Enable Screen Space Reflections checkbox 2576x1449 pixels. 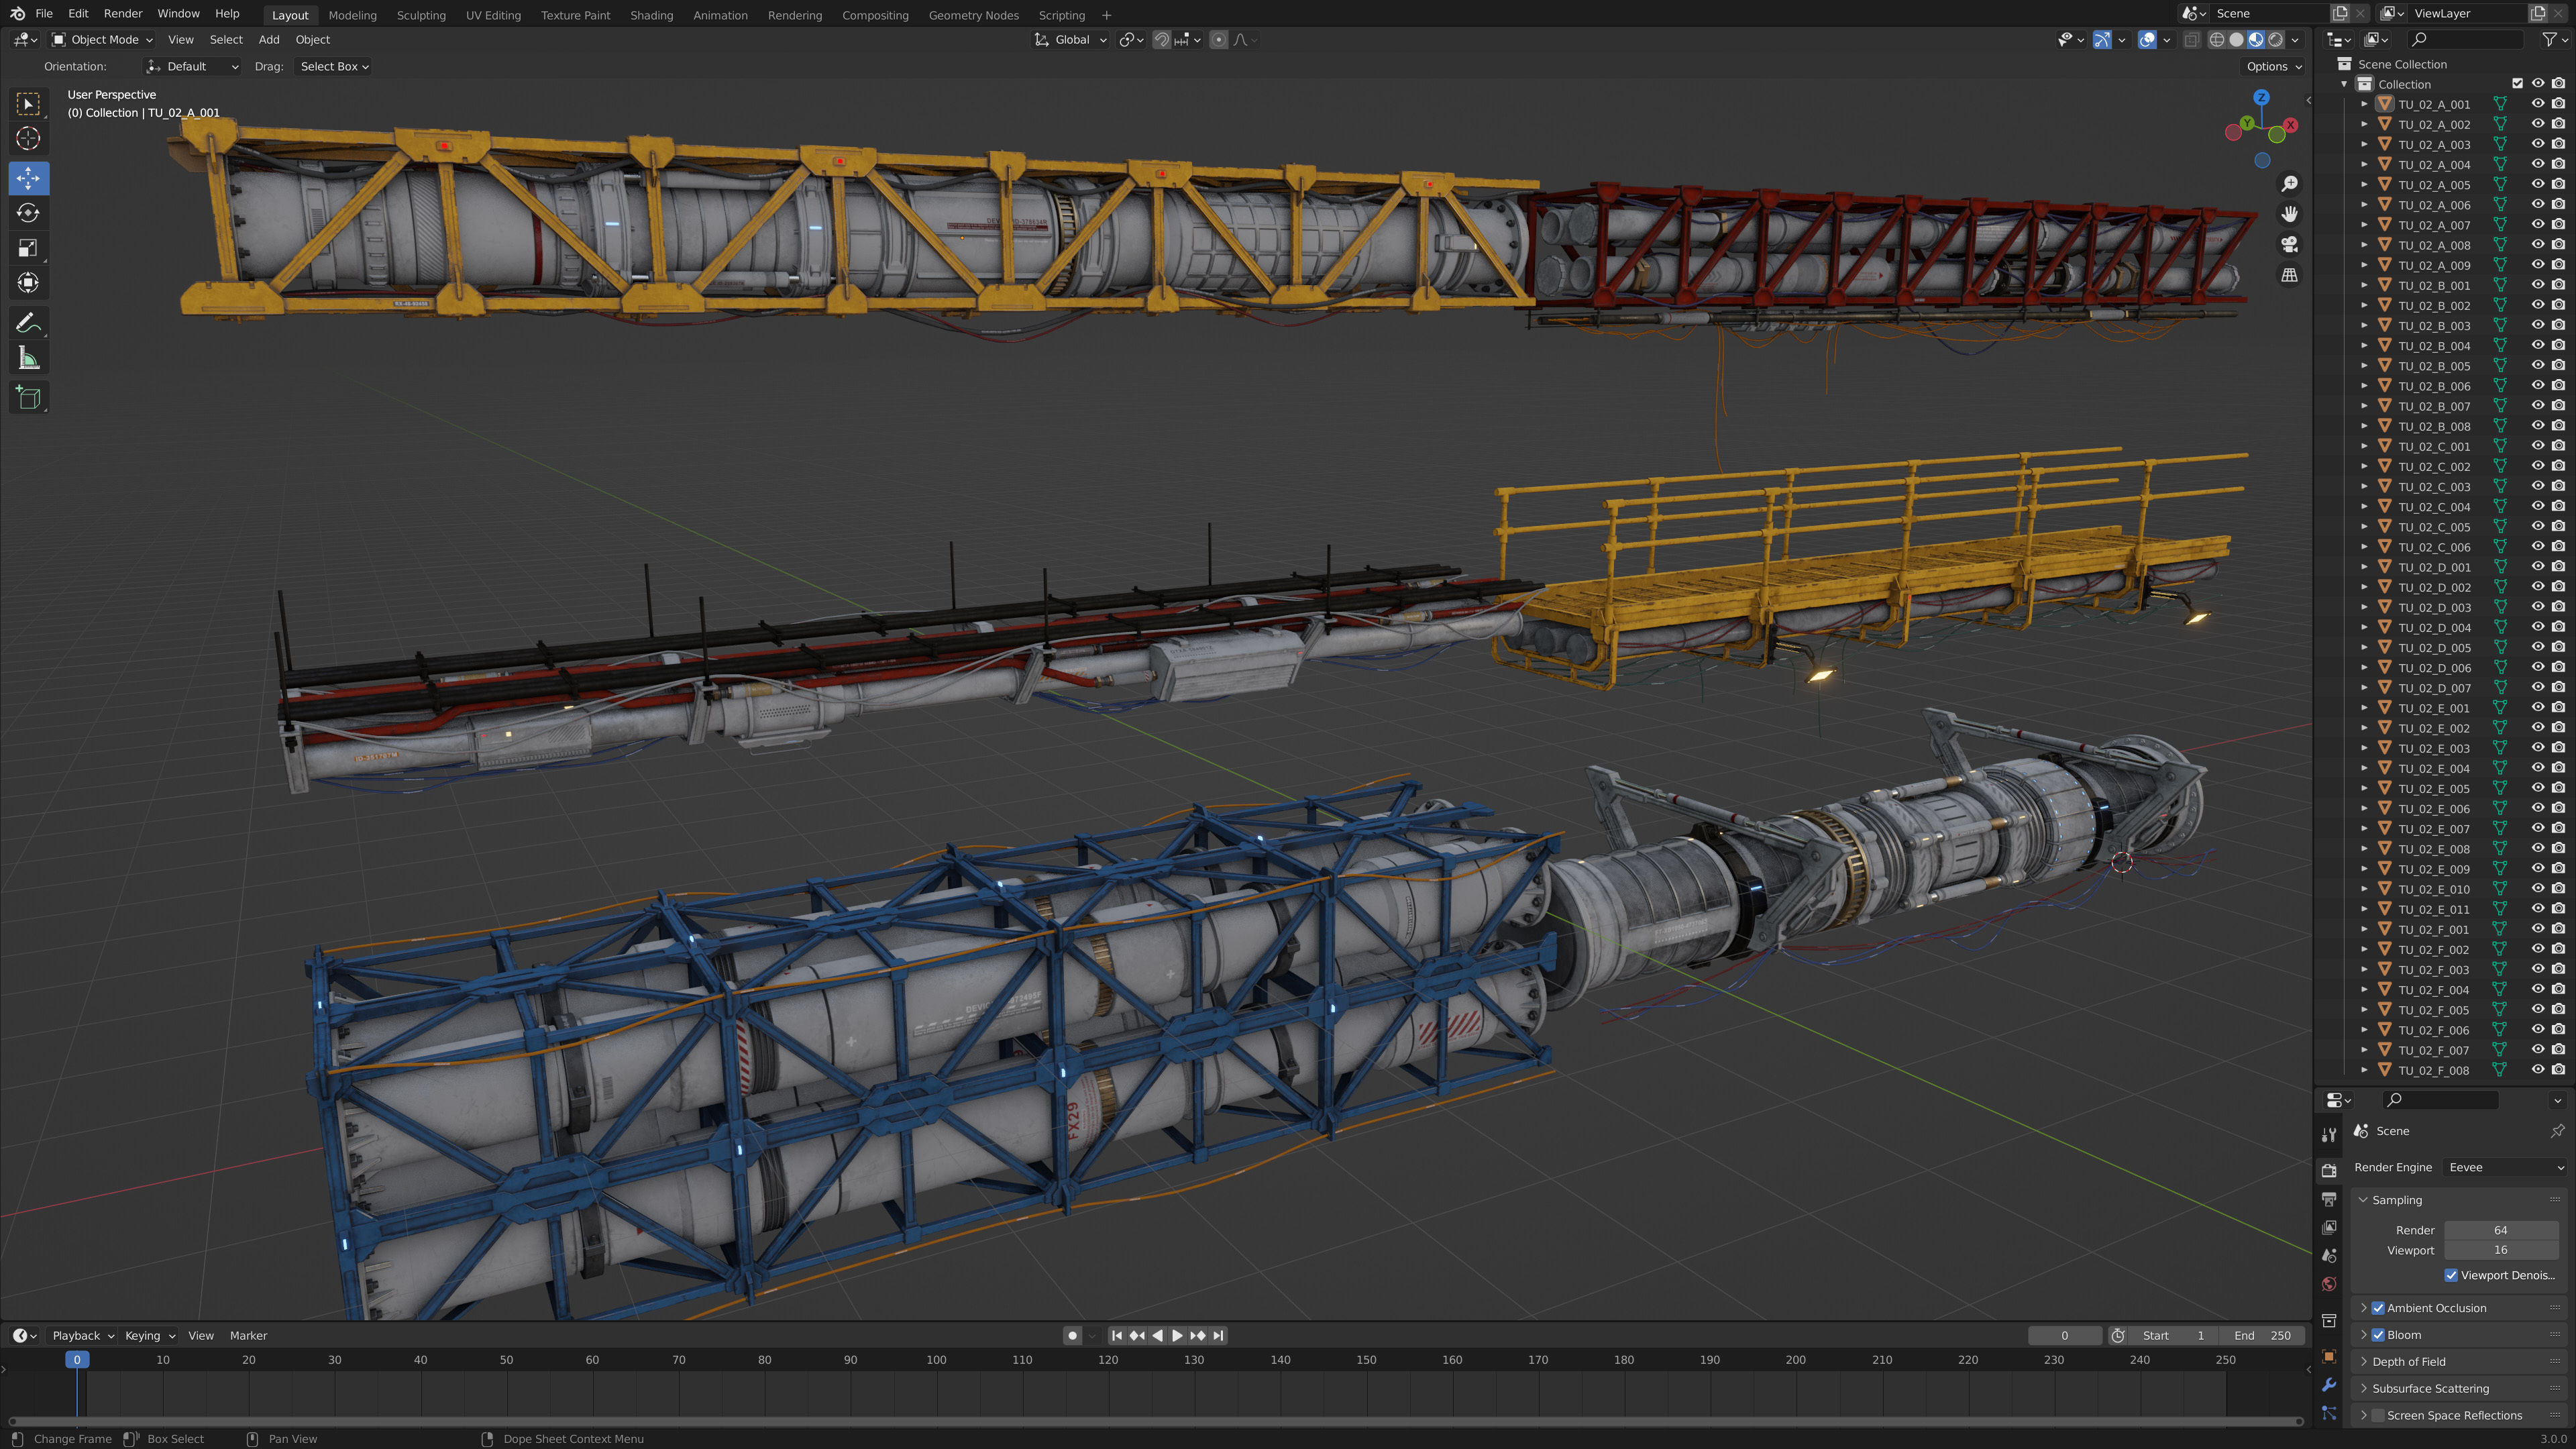pos(2378,1415)
